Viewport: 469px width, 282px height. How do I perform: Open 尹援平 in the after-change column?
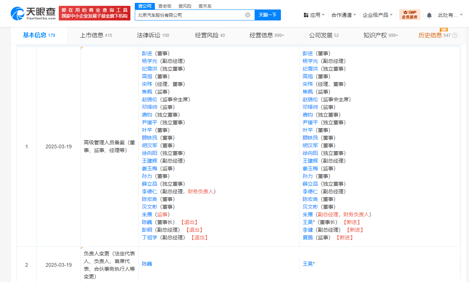[310, 122]
